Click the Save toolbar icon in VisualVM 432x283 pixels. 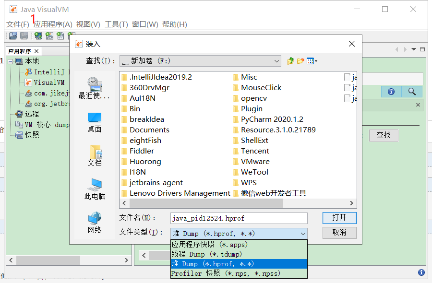coord(24,36)
